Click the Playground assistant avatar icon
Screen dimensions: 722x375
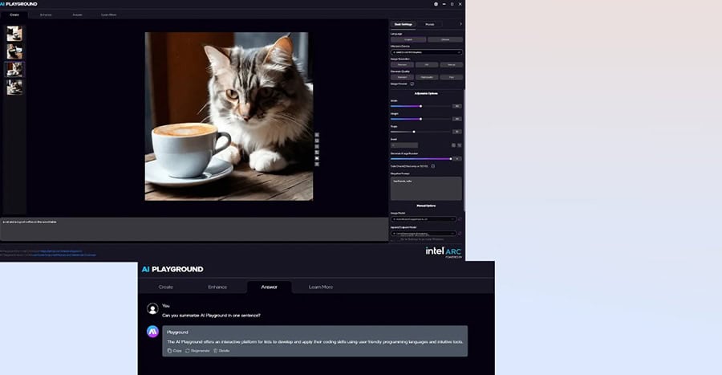tap(152, 331)
